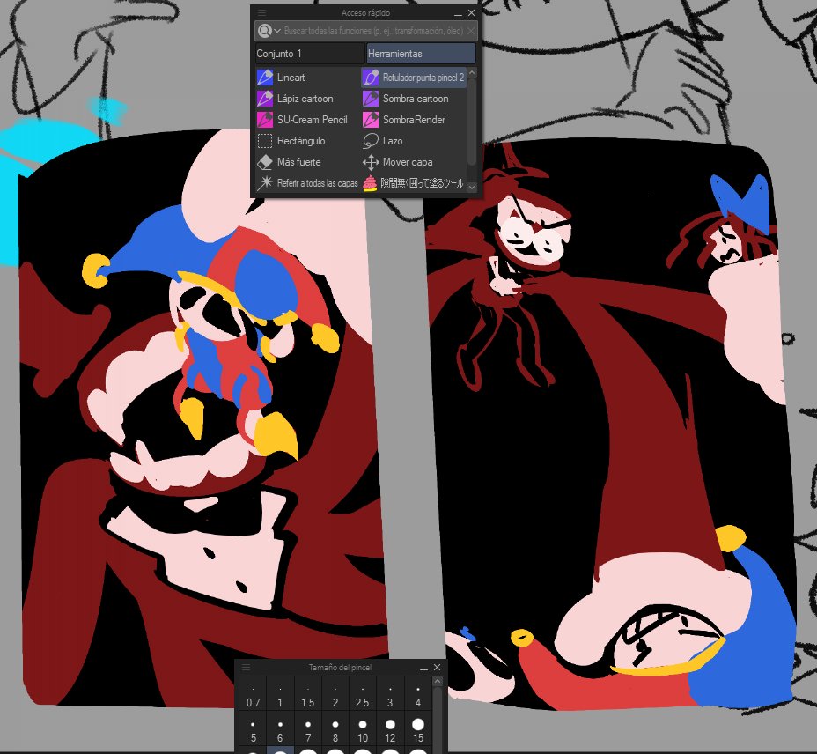Viewport: 817px width, 754px height.
Task: Close the Tamaño del pincel panel
Action: click(x=438, y=668)
